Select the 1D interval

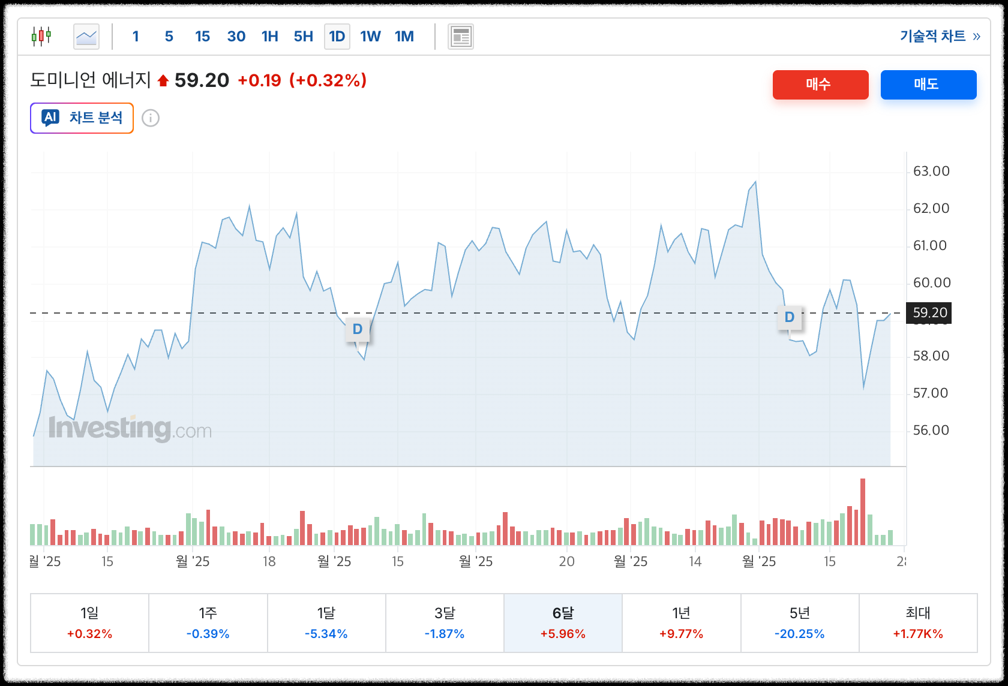tap(337, 37)
